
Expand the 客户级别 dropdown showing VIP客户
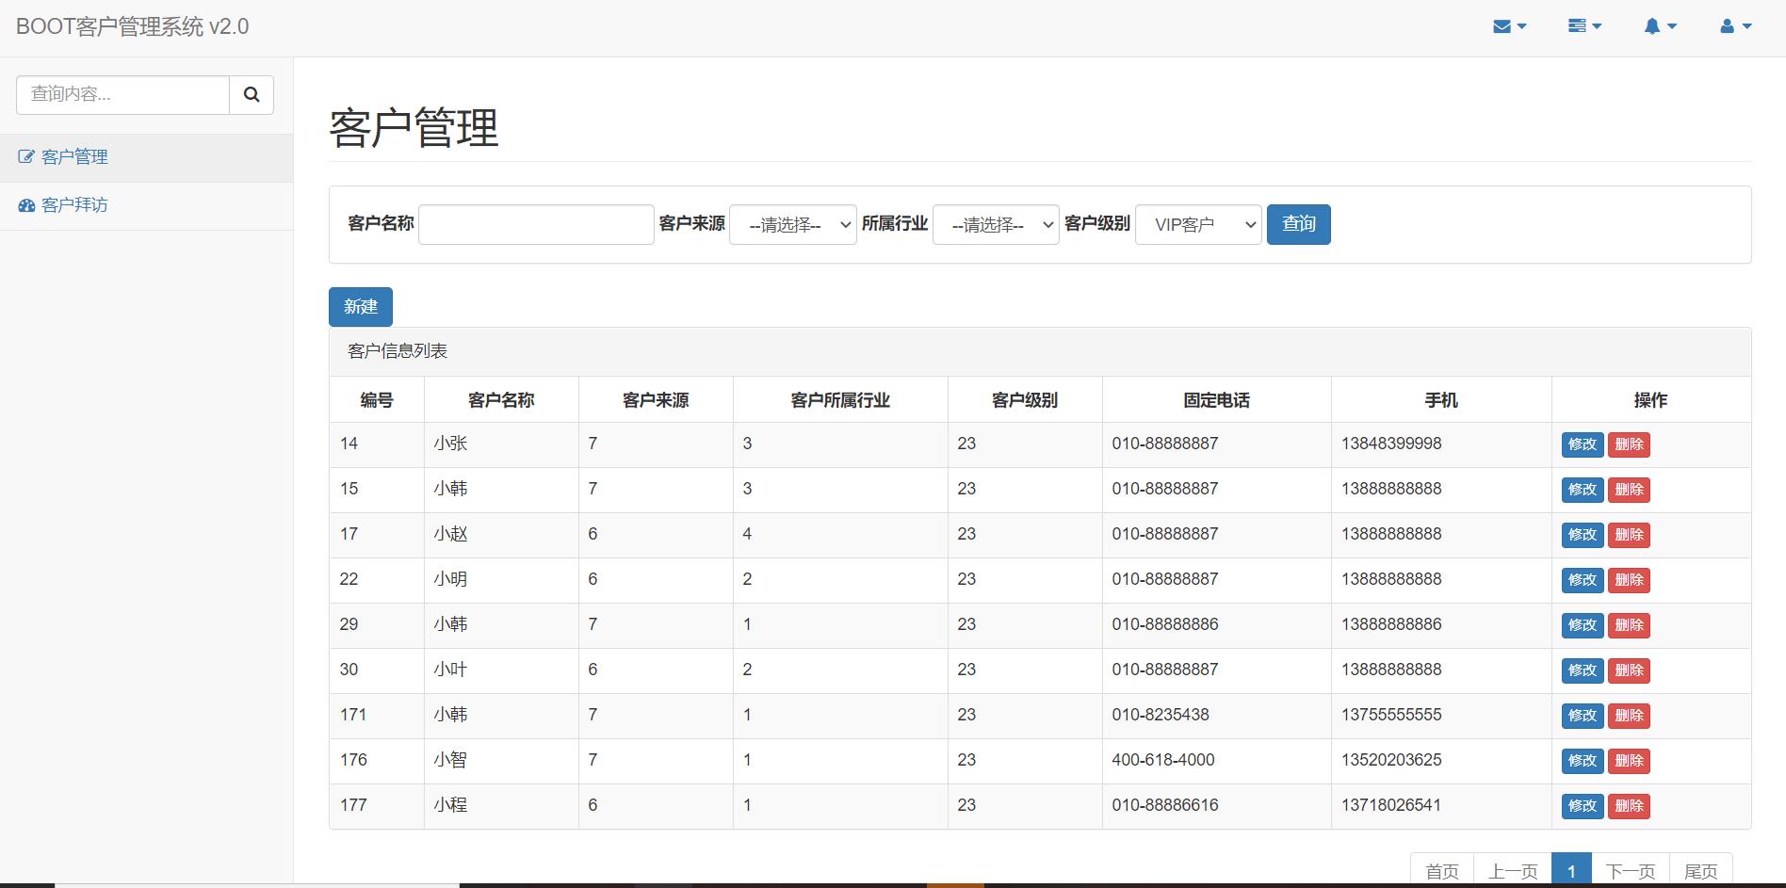click(1198, 224)
